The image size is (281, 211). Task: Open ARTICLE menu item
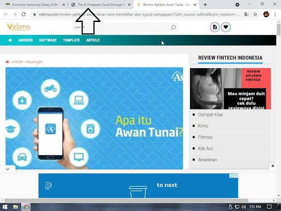pos(93,40)
